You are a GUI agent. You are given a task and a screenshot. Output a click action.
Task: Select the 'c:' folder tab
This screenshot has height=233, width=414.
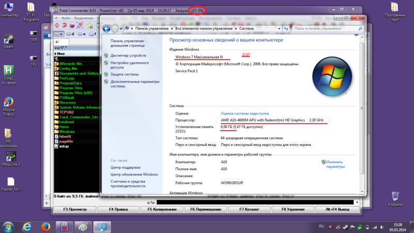click(61, 42)
